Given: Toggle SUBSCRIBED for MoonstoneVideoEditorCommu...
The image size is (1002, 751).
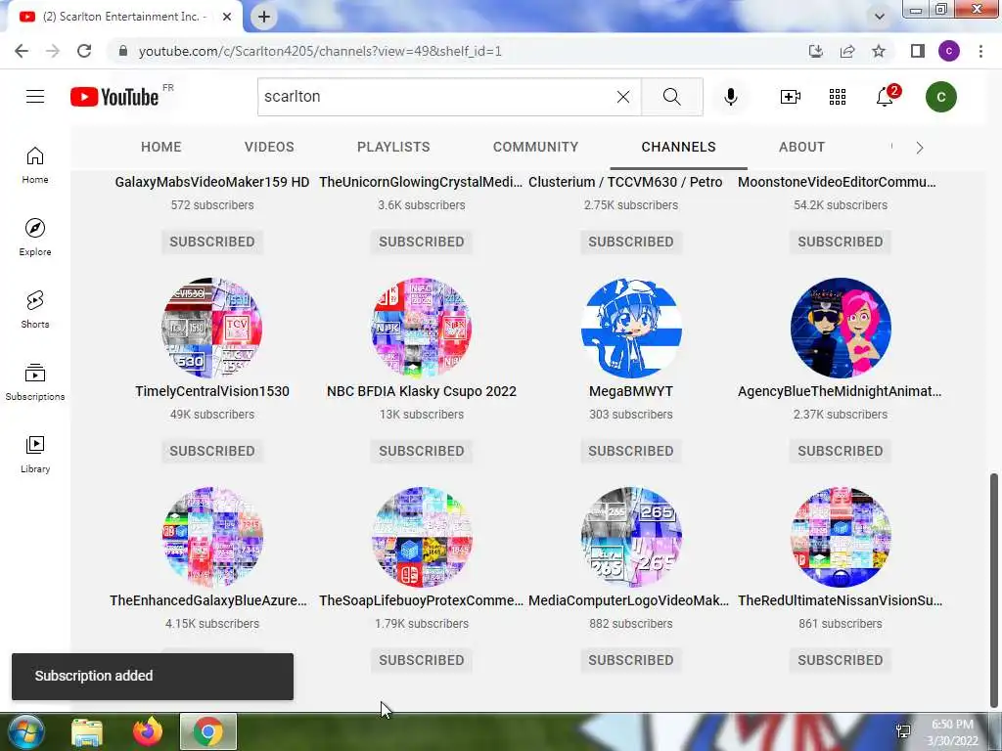Looking at the screenshot, I should [x=841, y=242].
